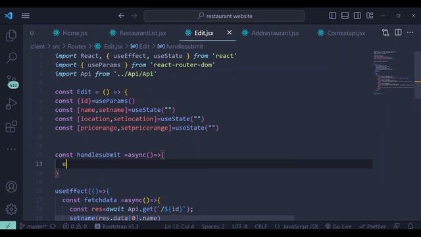Open the client breadcrumb folder
Viewport: 421px width, 237px height.
(x=37, y=47)
